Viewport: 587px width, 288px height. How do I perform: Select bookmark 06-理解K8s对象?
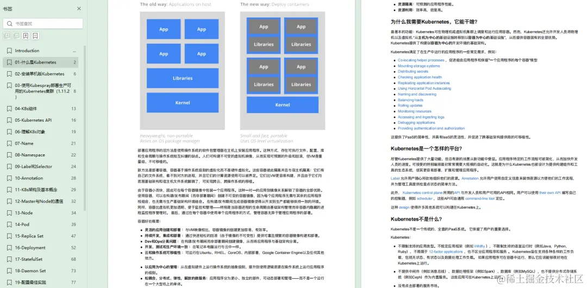[x=40, y=132]
